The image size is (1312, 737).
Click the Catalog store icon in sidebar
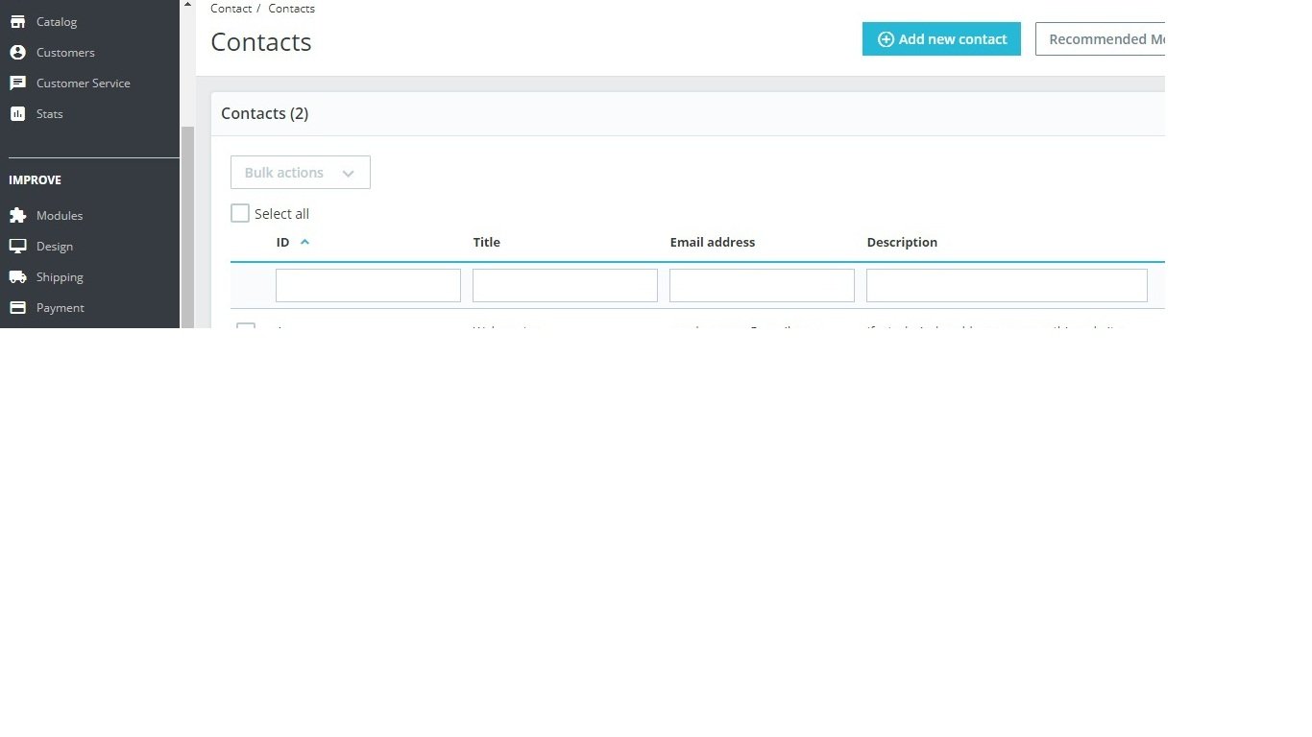[17, 21]
